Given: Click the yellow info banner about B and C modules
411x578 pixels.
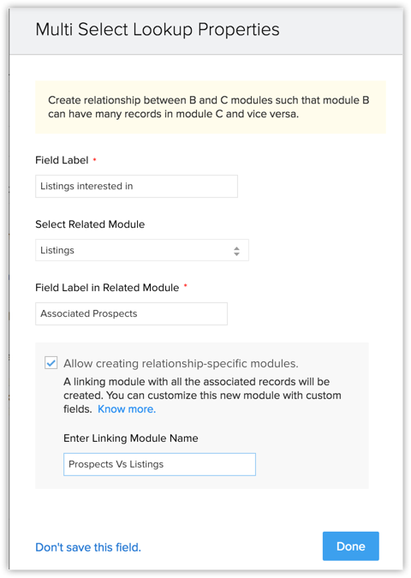Looking at the screenshot, I should 211,107.
